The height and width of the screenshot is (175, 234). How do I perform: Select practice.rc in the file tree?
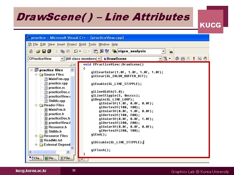point(57,87)
